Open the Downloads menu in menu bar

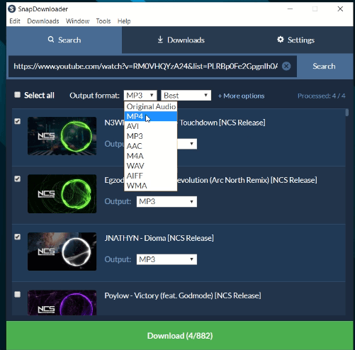coord(43,21)
